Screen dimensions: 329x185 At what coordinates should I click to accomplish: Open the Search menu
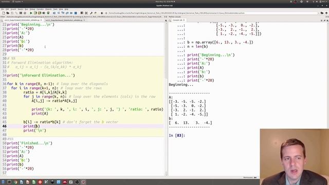13,9
